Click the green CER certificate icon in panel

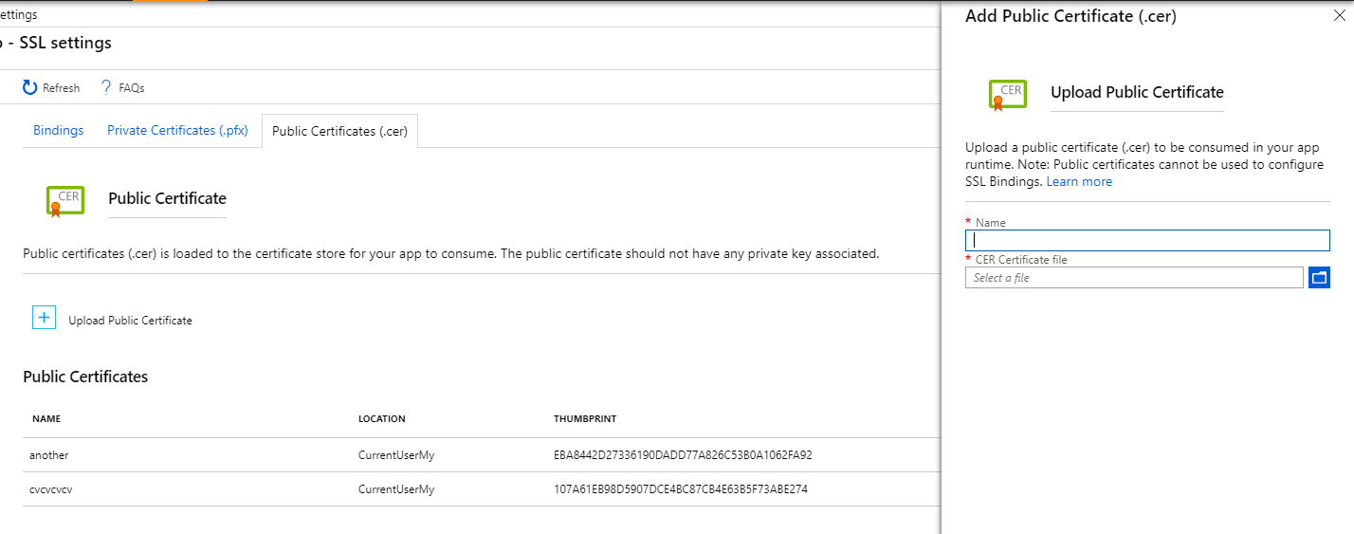[1008, 93]
